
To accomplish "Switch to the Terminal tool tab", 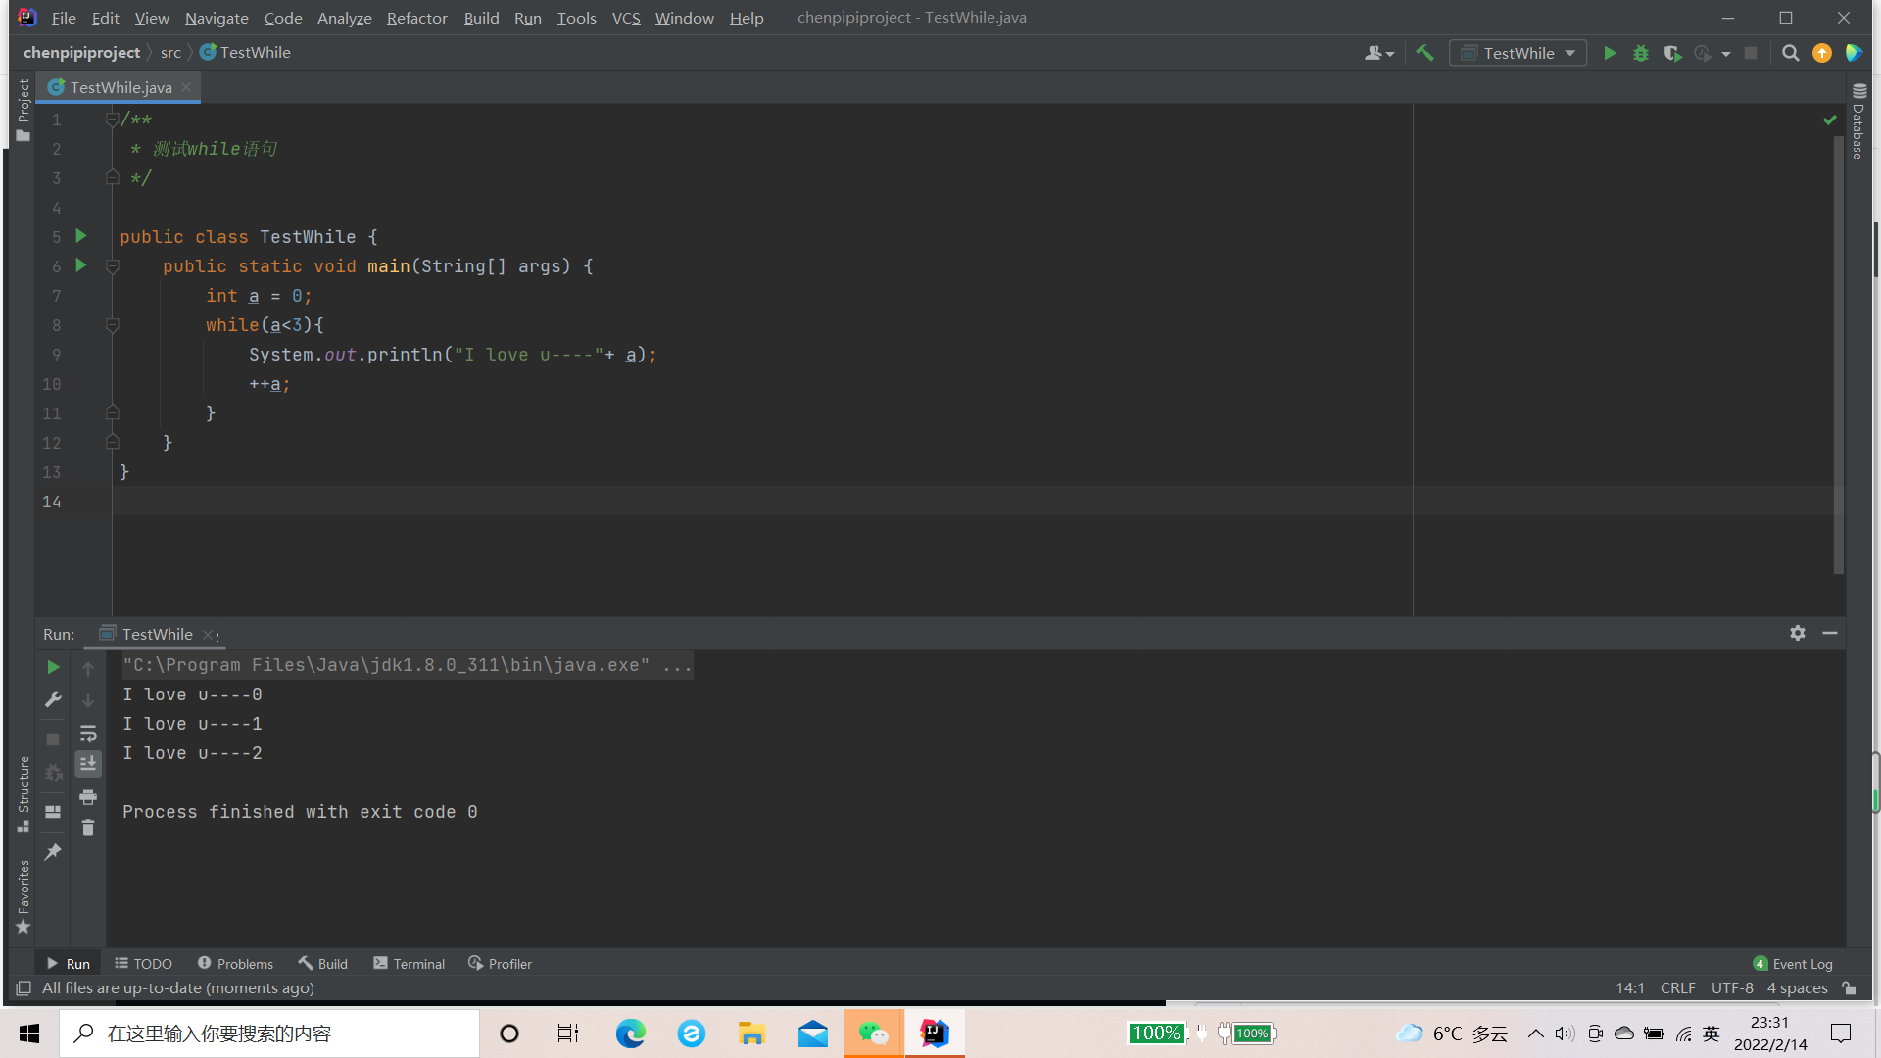I will pos(409,964).
